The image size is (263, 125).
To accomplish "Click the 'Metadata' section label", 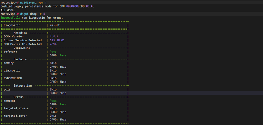I will (x=20, y=33).
